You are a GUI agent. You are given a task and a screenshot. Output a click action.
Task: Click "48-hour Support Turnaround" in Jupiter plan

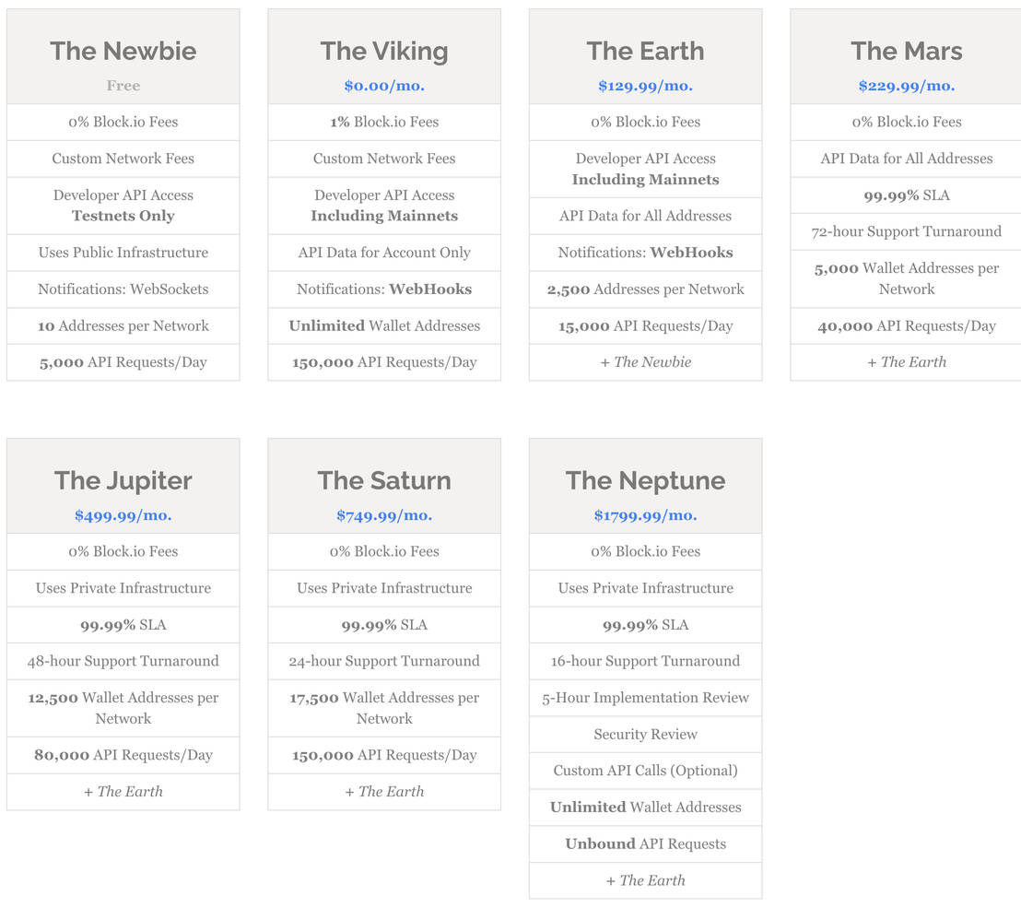(x=123, y=661)
